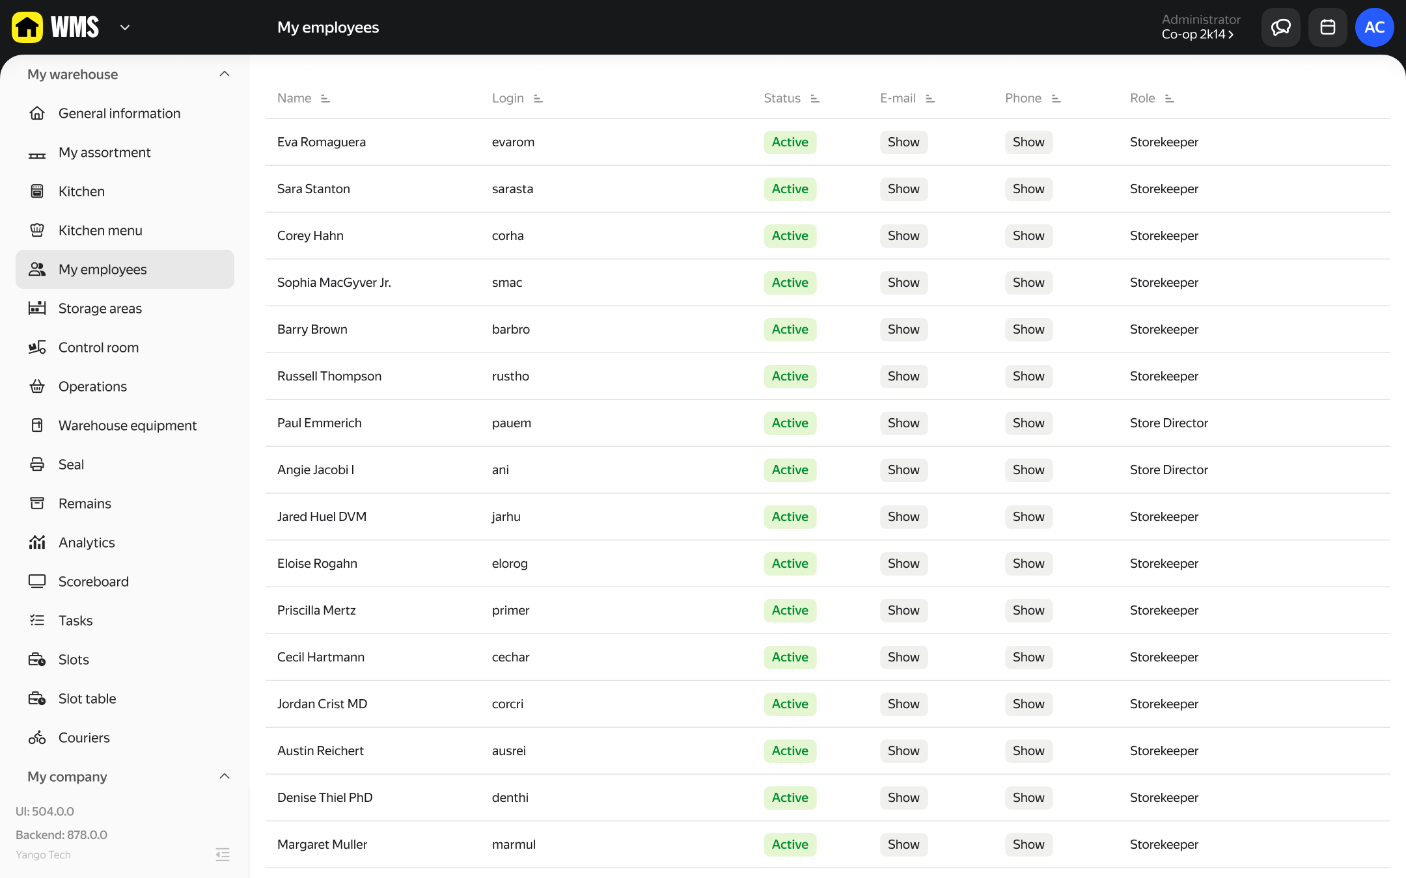Image resolution: width=1406 pixels, height=878 pixels.
Task: Sort table by Status column icon
Action: 815,98
